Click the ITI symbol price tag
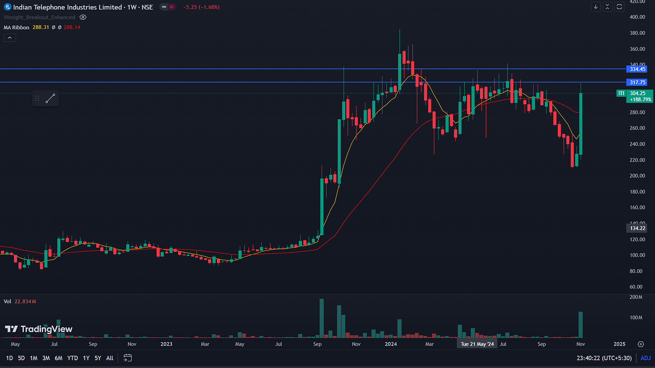The width and height of the screenshot is (655, 368). (622, 93)
